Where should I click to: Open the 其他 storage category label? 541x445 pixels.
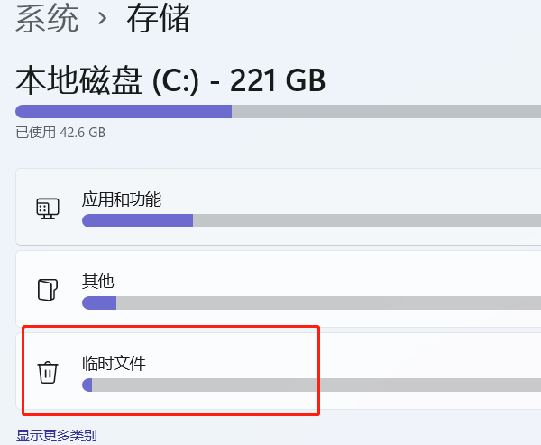[98, 282]
